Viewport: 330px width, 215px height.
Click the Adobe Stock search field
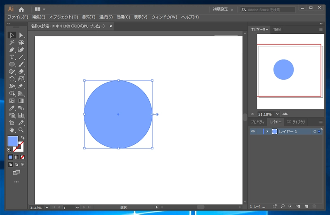click(x=268, y=9)
